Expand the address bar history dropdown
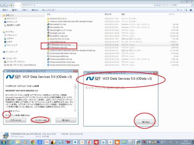This screenshot has width=194, height=145. 154,5
